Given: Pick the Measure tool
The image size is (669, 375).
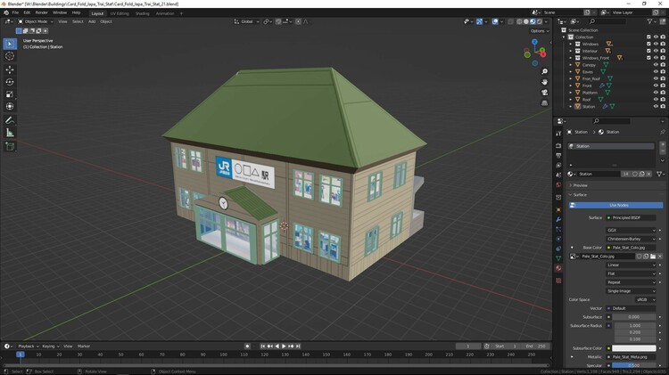Looking at the screenshot, I should click(10, 133).
